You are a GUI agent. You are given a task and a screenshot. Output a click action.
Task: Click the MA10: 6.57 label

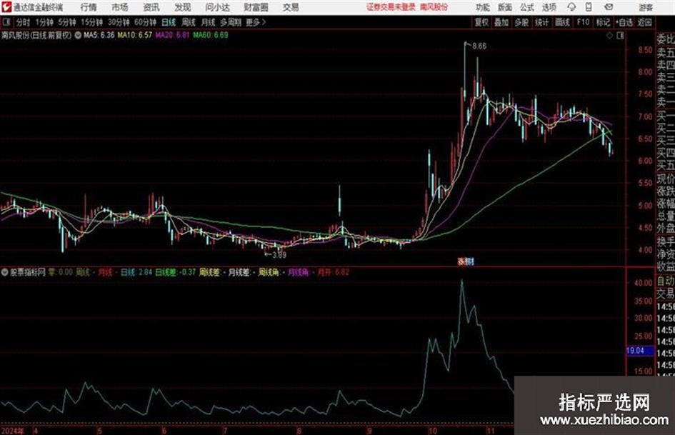(x=135, y=35)
